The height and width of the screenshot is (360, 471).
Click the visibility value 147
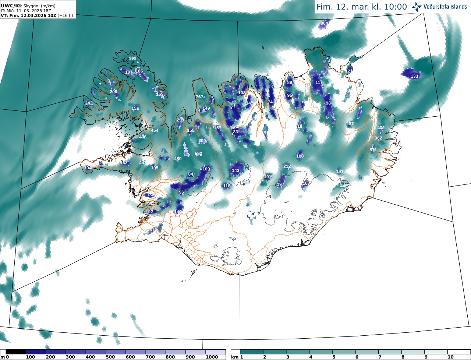250,103
